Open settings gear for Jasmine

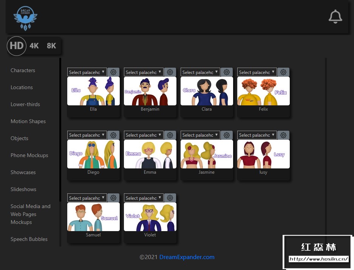(227, 135)
